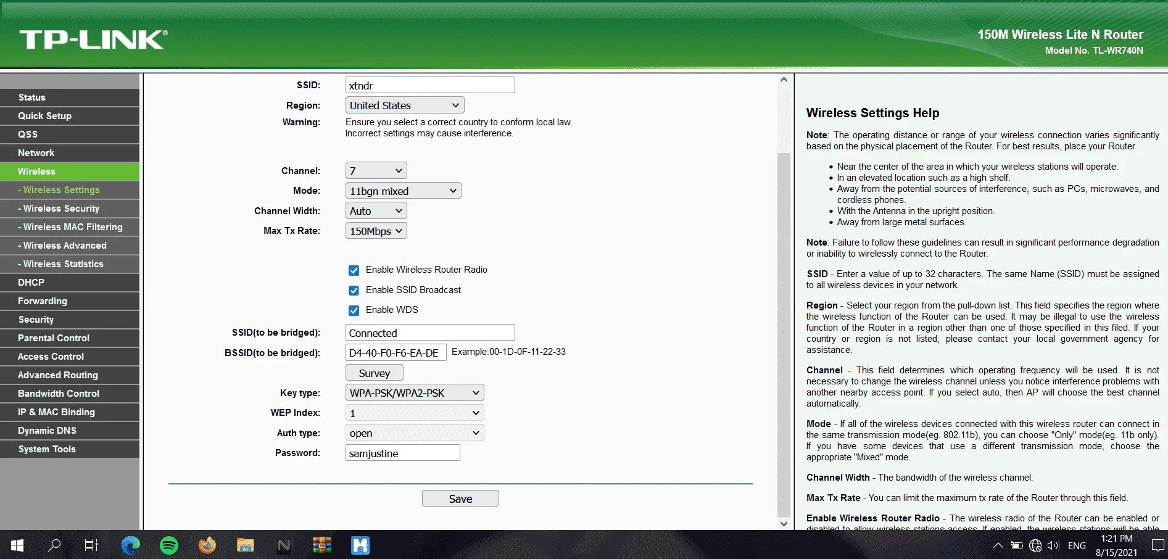Open the N app taskbar icon
This screenshot has height=559, width=1168.
tap(284, 545)
